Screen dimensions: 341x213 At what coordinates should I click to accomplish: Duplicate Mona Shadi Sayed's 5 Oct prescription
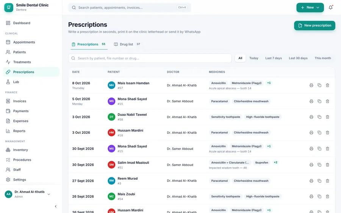319,101
